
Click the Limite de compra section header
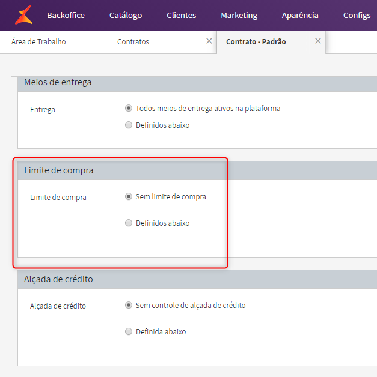[x=197, y=170]
